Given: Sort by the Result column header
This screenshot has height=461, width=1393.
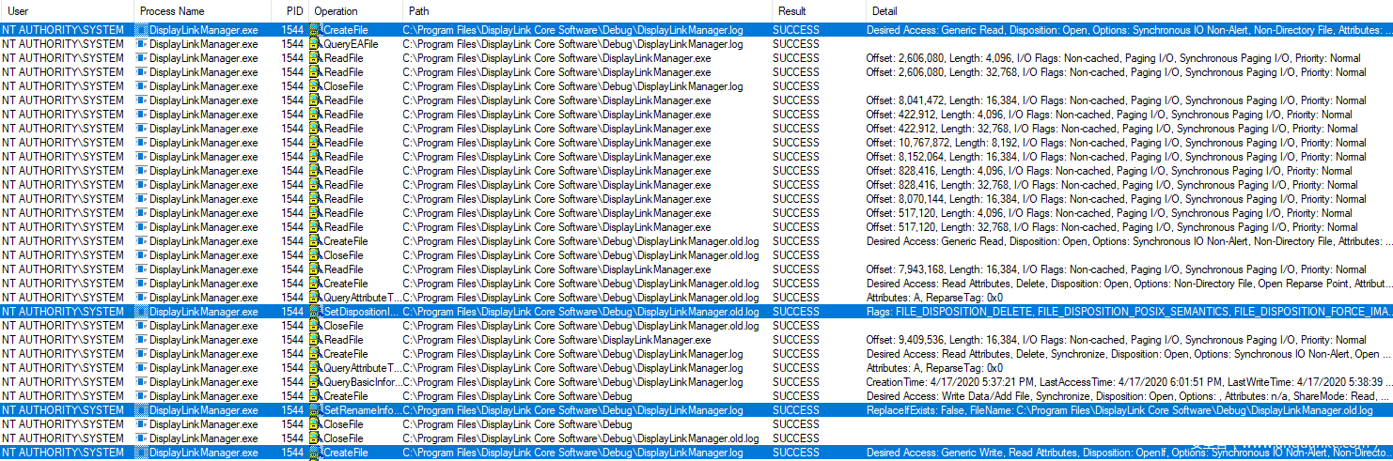Looking at the screenshot, I should 792,10.
